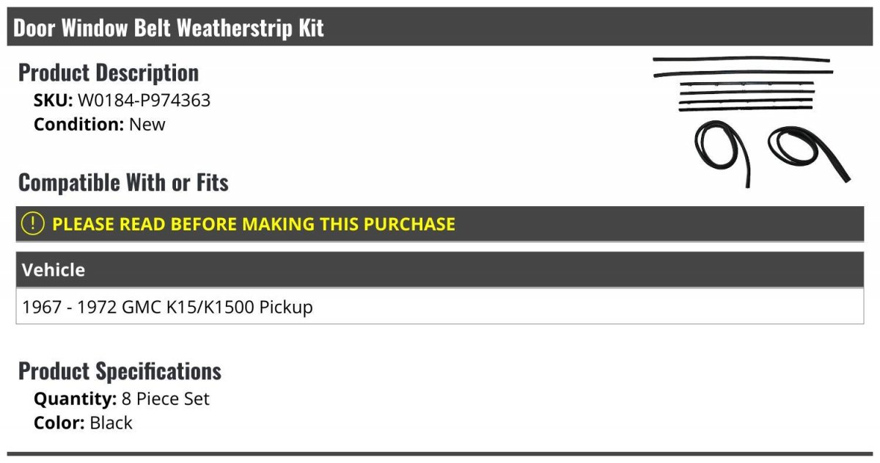Select the Door Window Belt Weatherstrip Kit title bar

[x=440, y=28]
